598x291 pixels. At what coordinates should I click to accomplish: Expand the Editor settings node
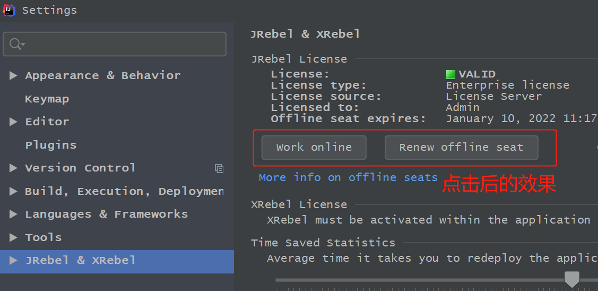pos(13,122)
